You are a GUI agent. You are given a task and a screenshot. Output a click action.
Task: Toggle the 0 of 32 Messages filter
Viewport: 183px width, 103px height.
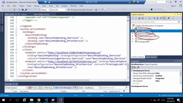pyautogui.click(x=63, y=88)
